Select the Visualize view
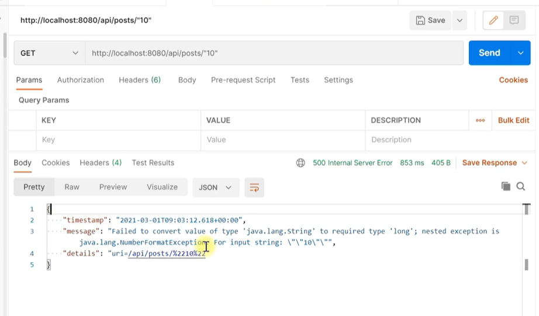 pos(163,187)
